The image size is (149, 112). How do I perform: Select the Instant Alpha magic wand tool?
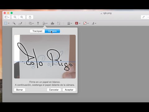14,23
